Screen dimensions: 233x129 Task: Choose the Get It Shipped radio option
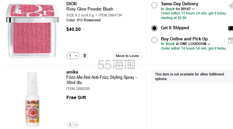154,28
